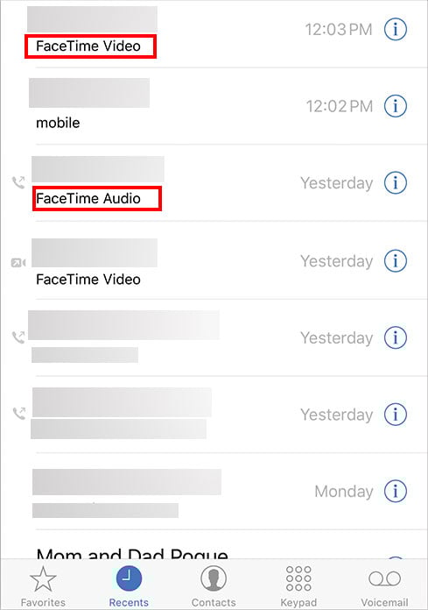Screen dimensions: 428x610
Task: Open the Voicemail tab
Action: [384, 585]
